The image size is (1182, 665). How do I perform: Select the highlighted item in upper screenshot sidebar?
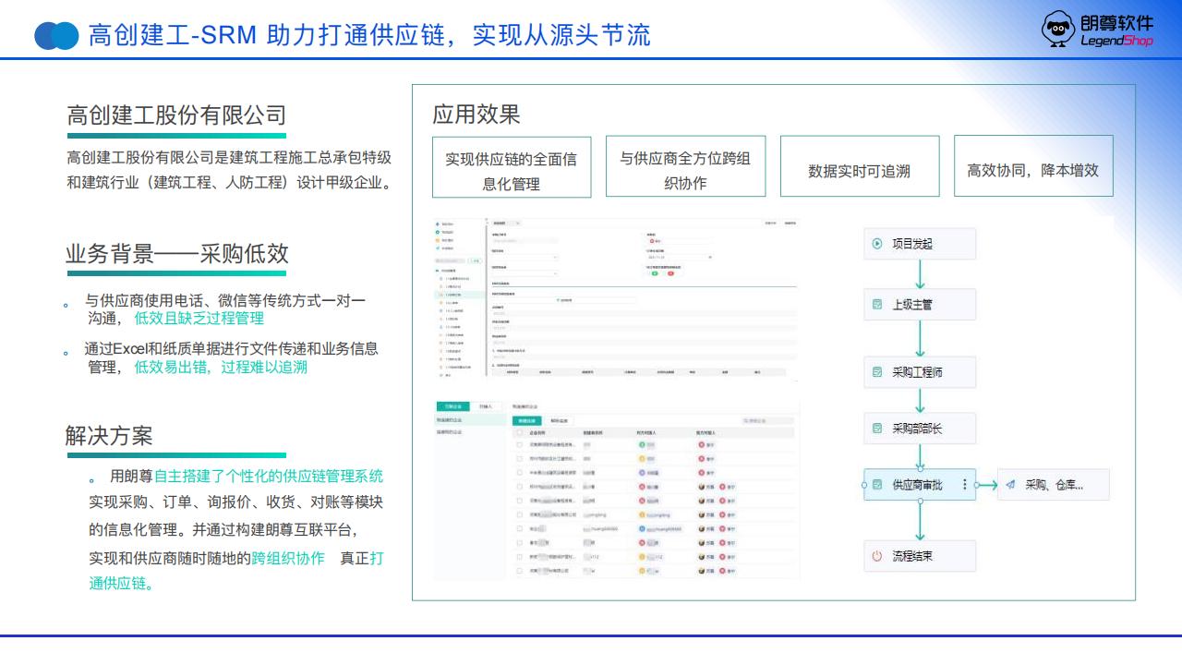(459, 295)
